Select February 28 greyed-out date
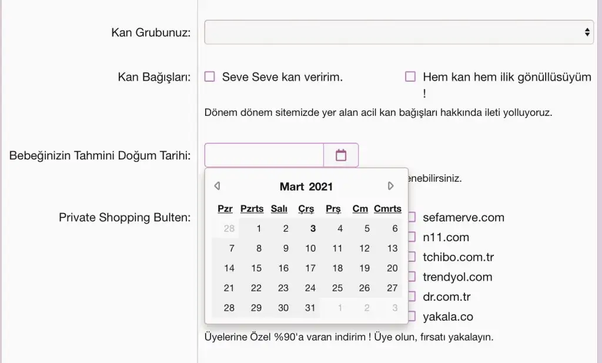The width and height of the screenshot is (602, 363). [x=229, y=228]
